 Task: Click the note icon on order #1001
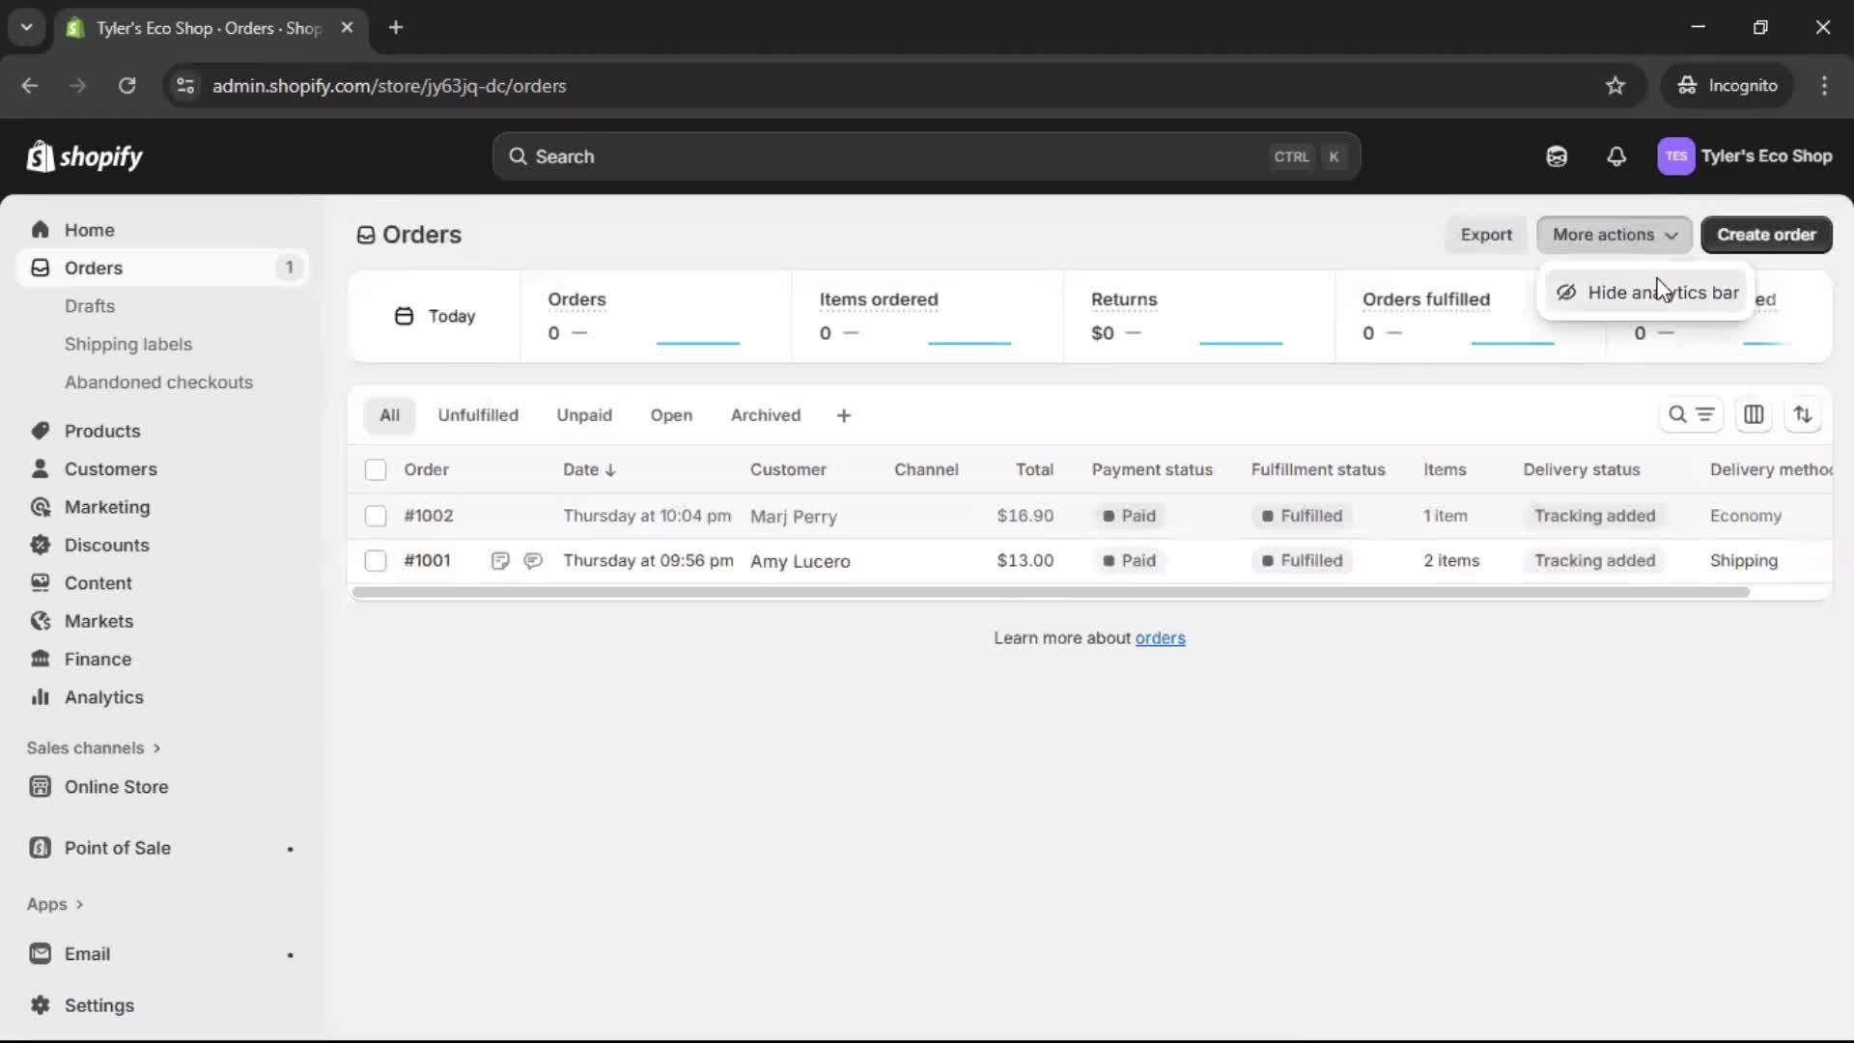point(500,561)
